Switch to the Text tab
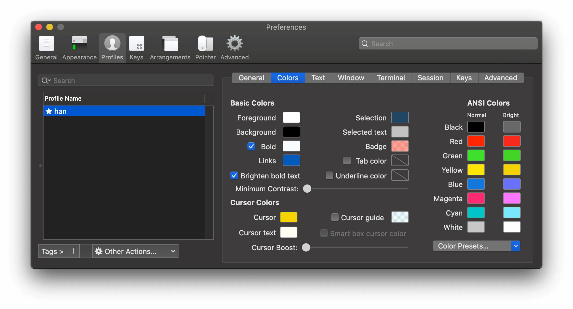 (x=318, y=78)
